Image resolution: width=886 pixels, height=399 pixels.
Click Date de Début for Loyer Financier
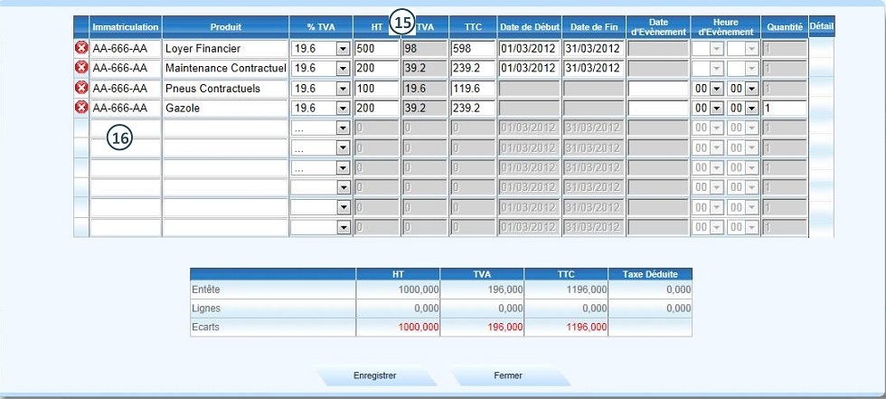pyautogui.click(x=528, y=48)
